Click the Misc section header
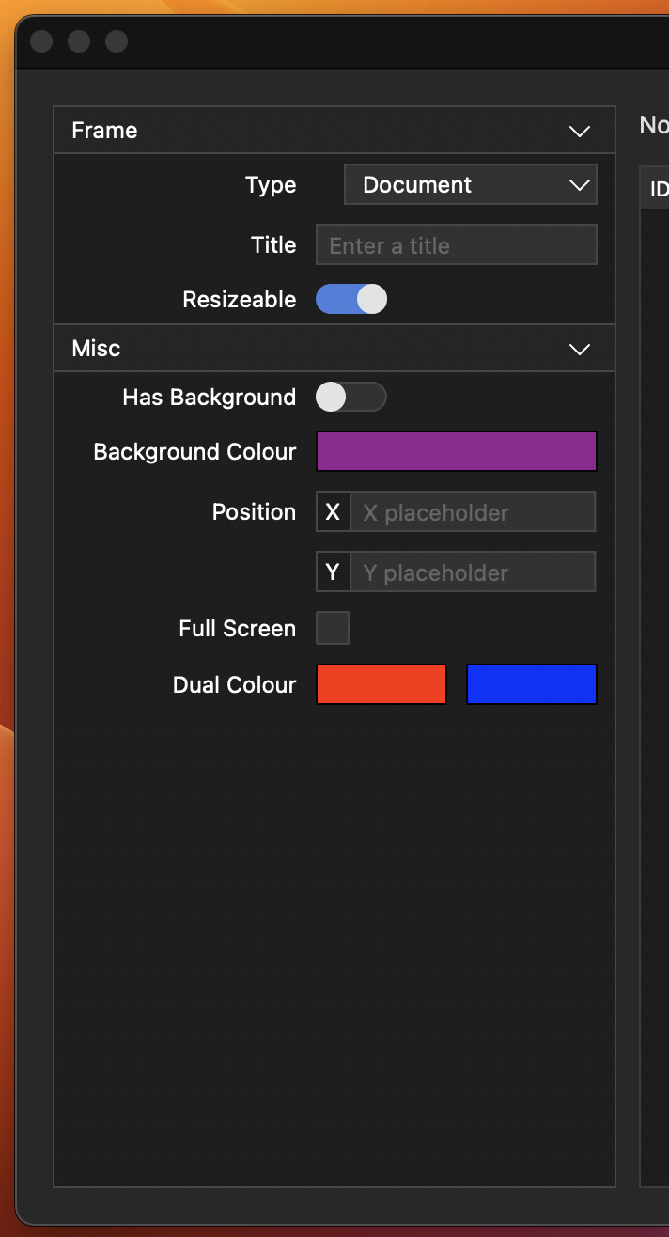This screenshot has width=669, height=1237. (x=334, y=349)
